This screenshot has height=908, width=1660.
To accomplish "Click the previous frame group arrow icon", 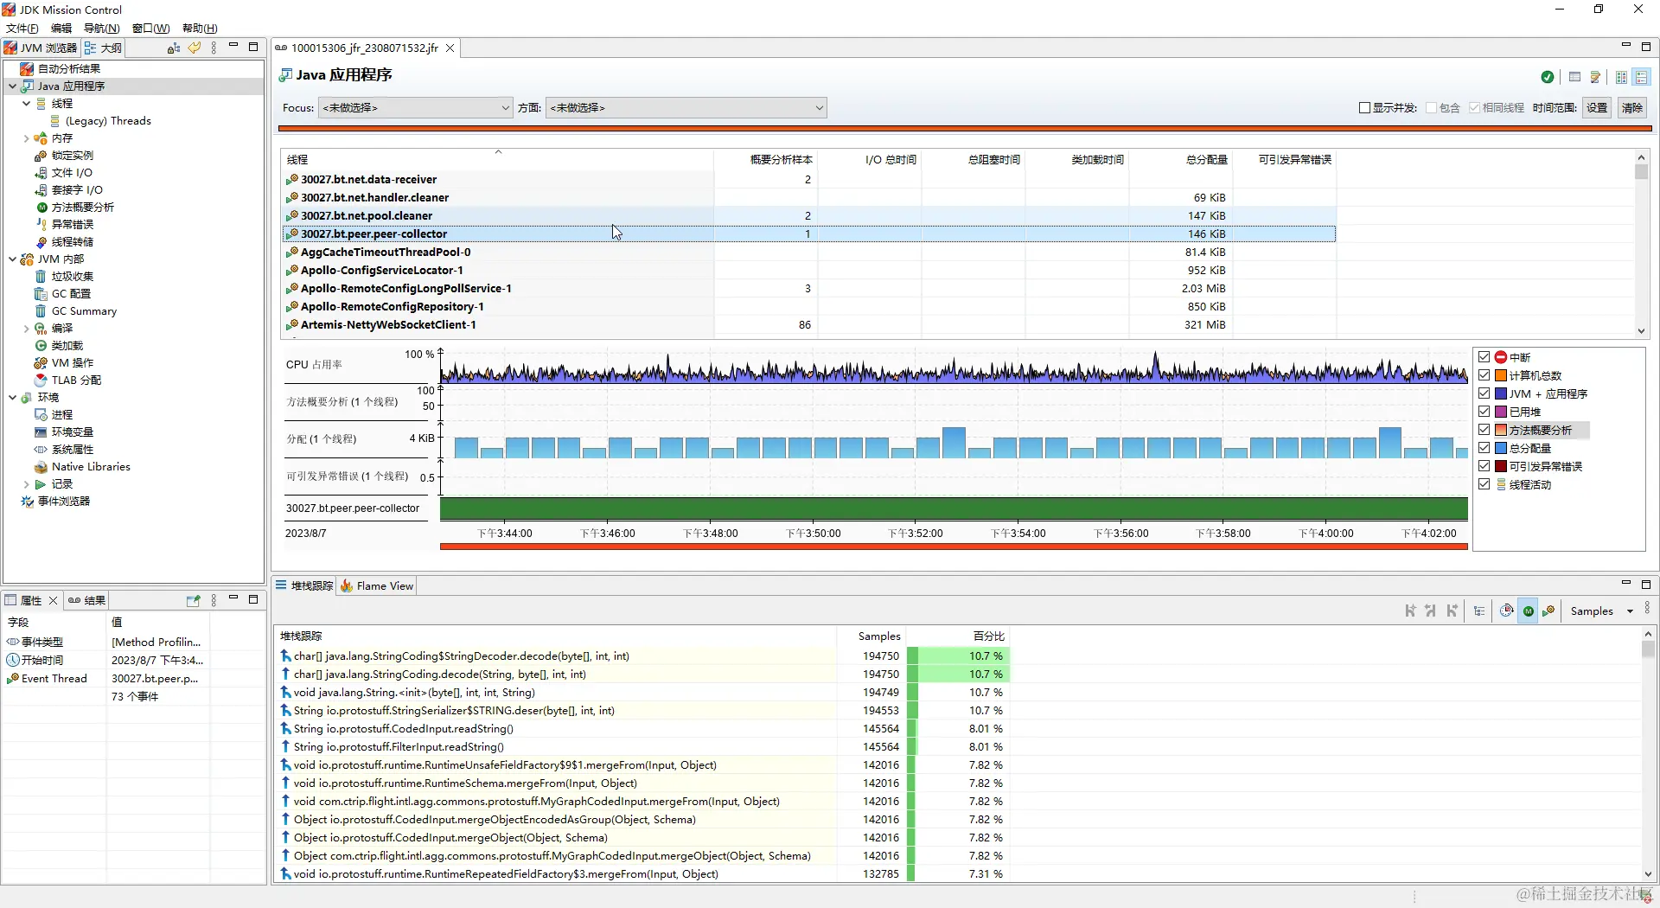I will [x=1431, y=611].
